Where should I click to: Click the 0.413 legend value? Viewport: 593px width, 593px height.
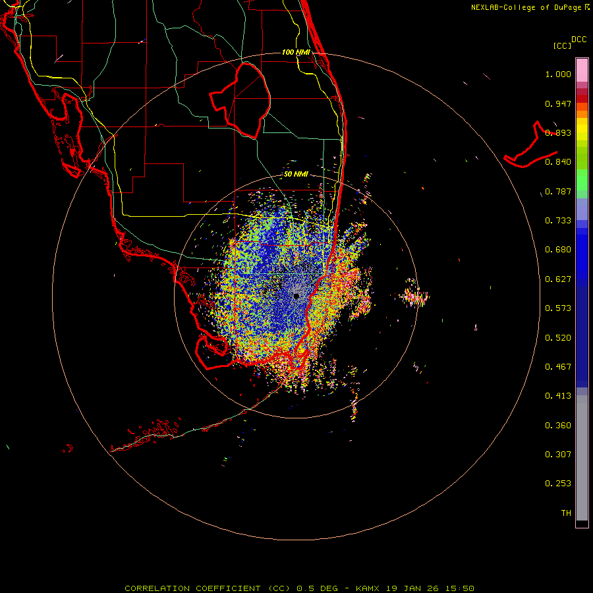pyautogui.click(x=558, y=396)
